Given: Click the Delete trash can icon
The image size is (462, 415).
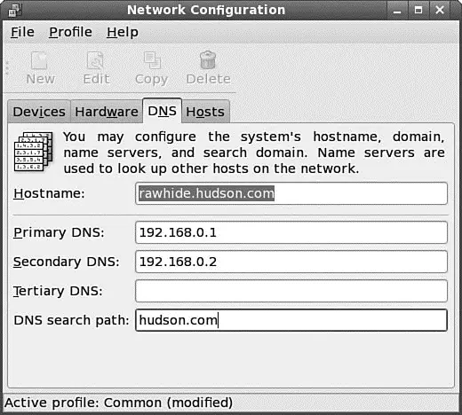Looking at the screenshot, I should [208, 60].
